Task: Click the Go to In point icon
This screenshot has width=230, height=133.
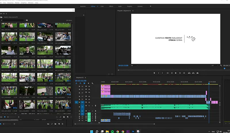Action: click(x=167, y=73)
